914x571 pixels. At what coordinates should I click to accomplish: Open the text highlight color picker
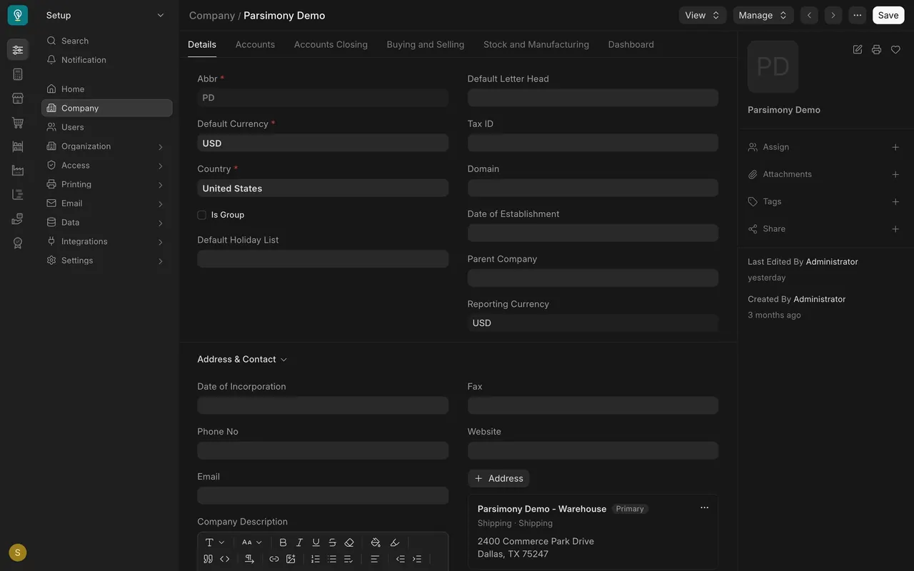395,542
